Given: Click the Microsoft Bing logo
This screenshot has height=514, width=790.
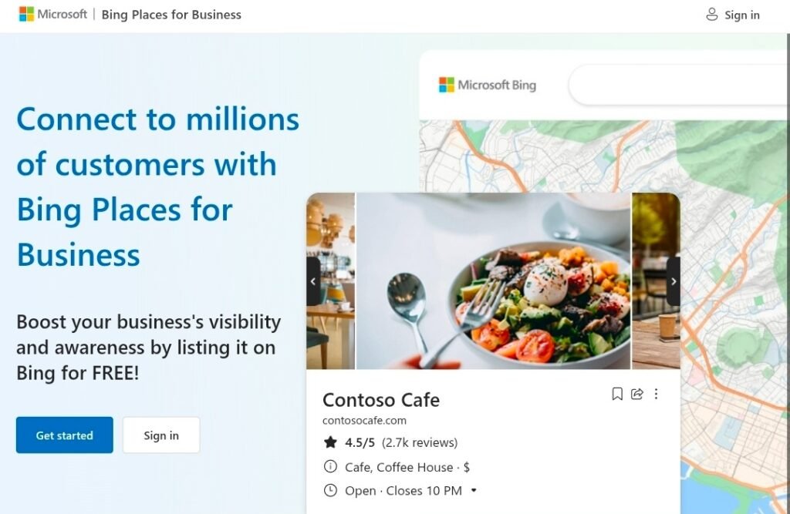Looking at the screenshot, I should coord(488,85).
